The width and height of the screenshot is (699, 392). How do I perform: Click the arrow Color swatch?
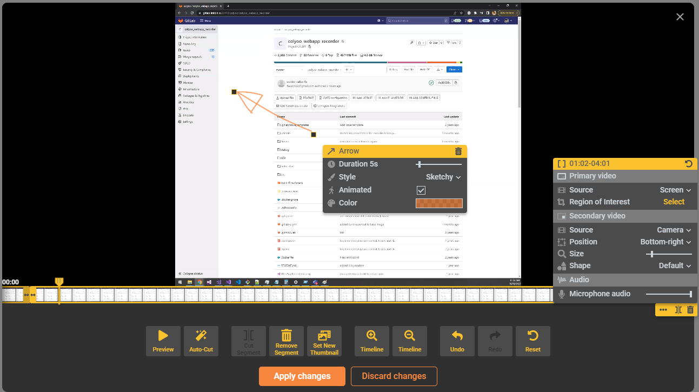tap(439, 203)
